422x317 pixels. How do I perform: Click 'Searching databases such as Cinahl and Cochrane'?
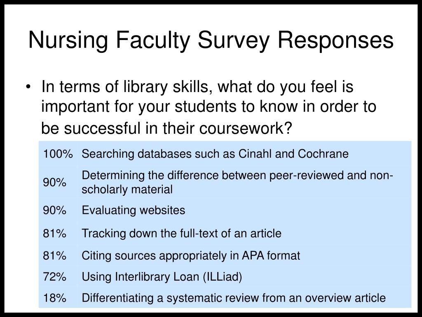pos(215,154)
